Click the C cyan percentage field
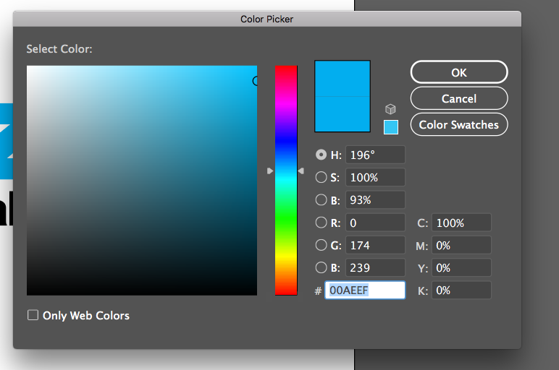This screenshot has width=559, height=370. click(x=461, y=223)
